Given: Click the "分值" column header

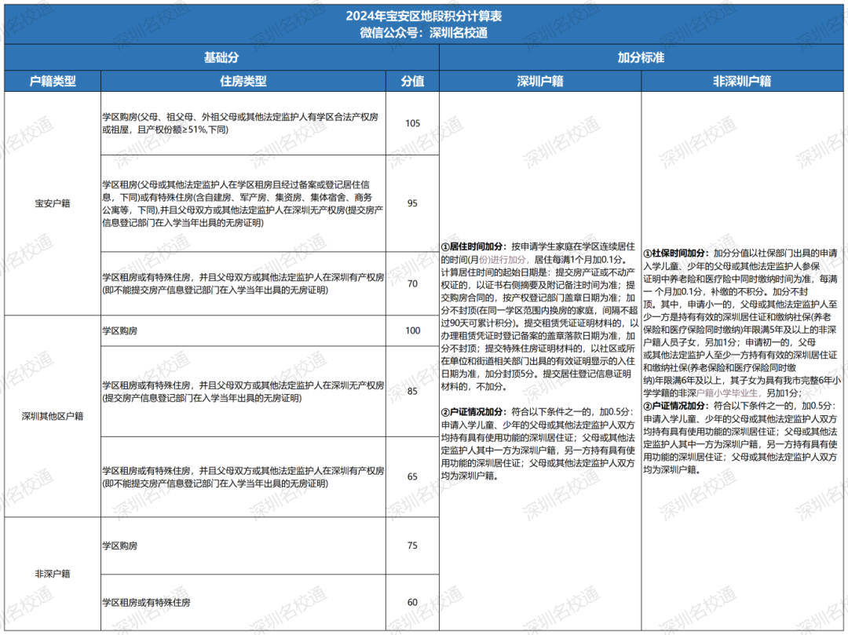Looking at the screenshot, I should tap(413, 81).
